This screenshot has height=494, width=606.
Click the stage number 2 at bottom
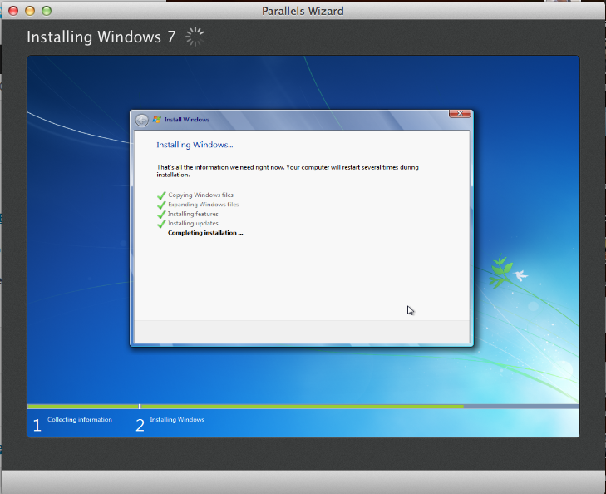pyautogui.click(x=140, y=425)
